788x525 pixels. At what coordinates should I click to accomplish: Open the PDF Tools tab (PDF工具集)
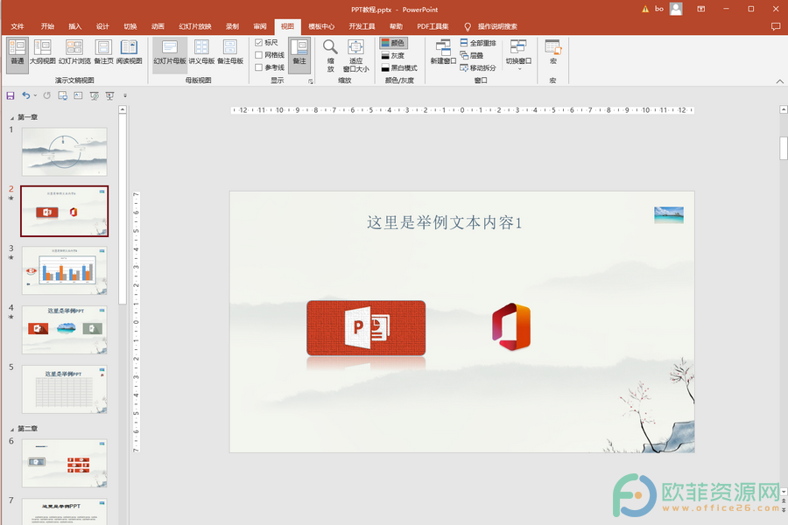433,26
